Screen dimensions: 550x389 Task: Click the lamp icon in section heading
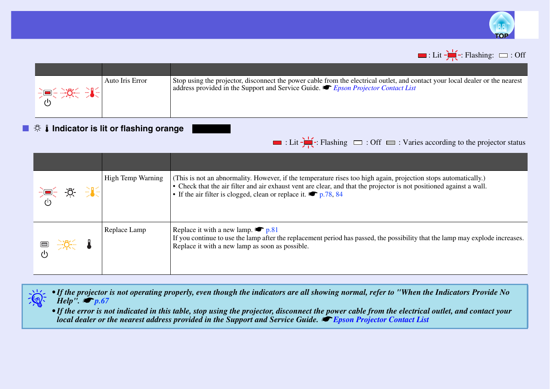(37, 128)
